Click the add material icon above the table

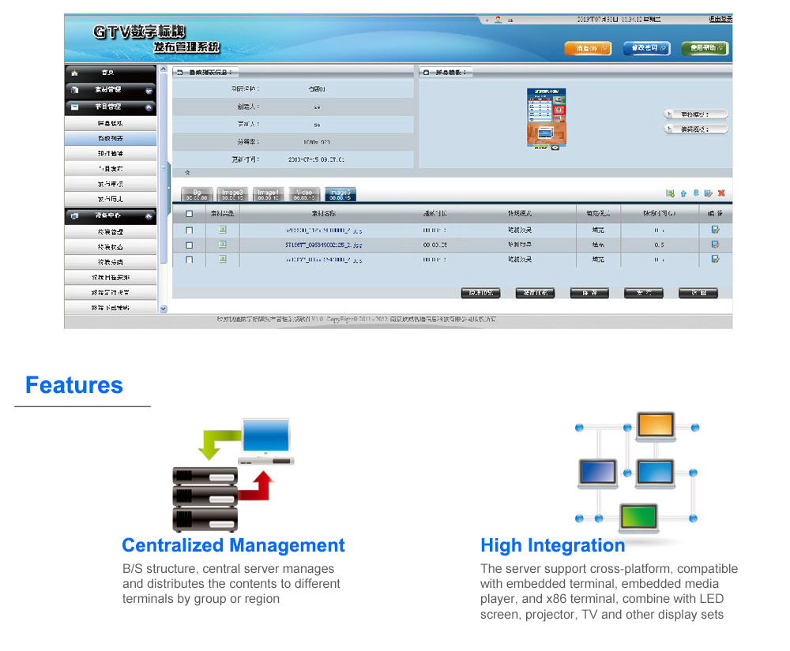pos(671,193)
